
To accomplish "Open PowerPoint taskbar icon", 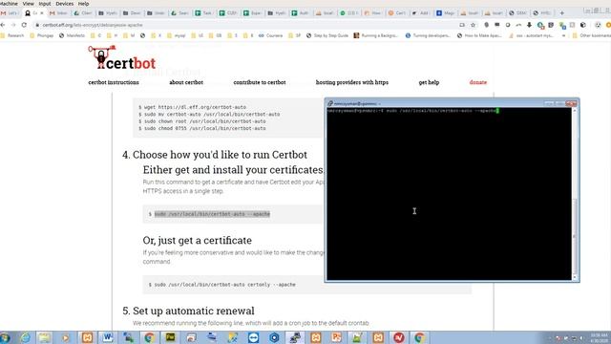I will pyautogui.click(x=336, y=337).
